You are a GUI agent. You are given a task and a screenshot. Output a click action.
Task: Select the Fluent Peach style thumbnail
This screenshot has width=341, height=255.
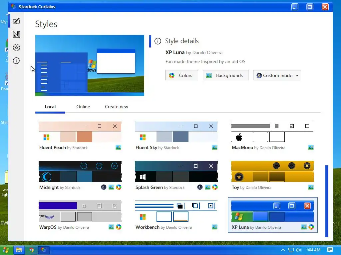[x=80, y=131]
